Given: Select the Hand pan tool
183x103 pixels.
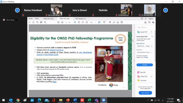Looking at the screenshot, I should [79, 22].
